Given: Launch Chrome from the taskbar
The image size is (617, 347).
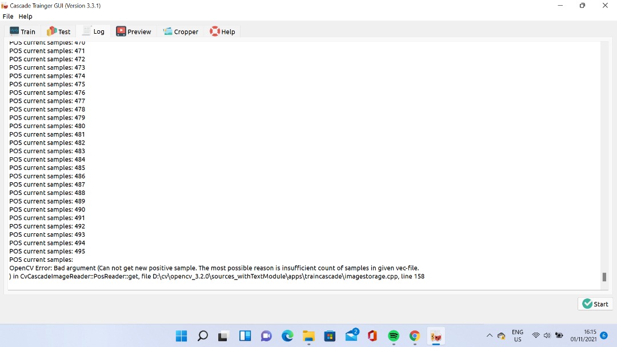Looking at the screenshot, I should click(414, 336).
